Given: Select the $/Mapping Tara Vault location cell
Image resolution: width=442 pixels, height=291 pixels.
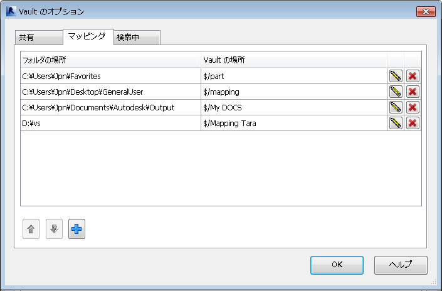Looking at the screenshot, I should pyautogui.click(x=294, y=124).
